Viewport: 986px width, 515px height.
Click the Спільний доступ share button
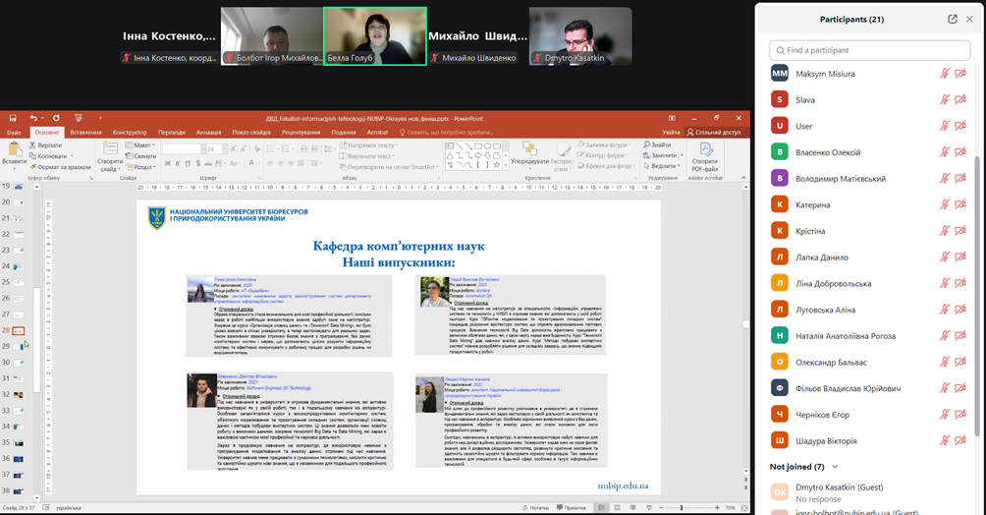[x=714, y=132]
